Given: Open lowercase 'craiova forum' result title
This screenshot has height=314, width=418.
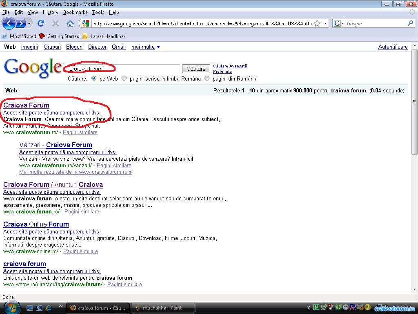Looking at the screenshot, I should pos(24,264).
